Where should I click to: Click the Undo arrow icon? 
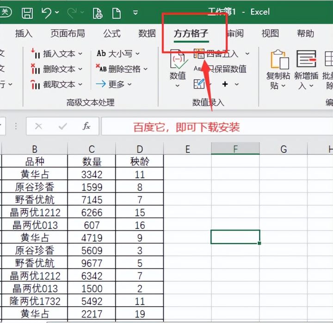(47, 13)
